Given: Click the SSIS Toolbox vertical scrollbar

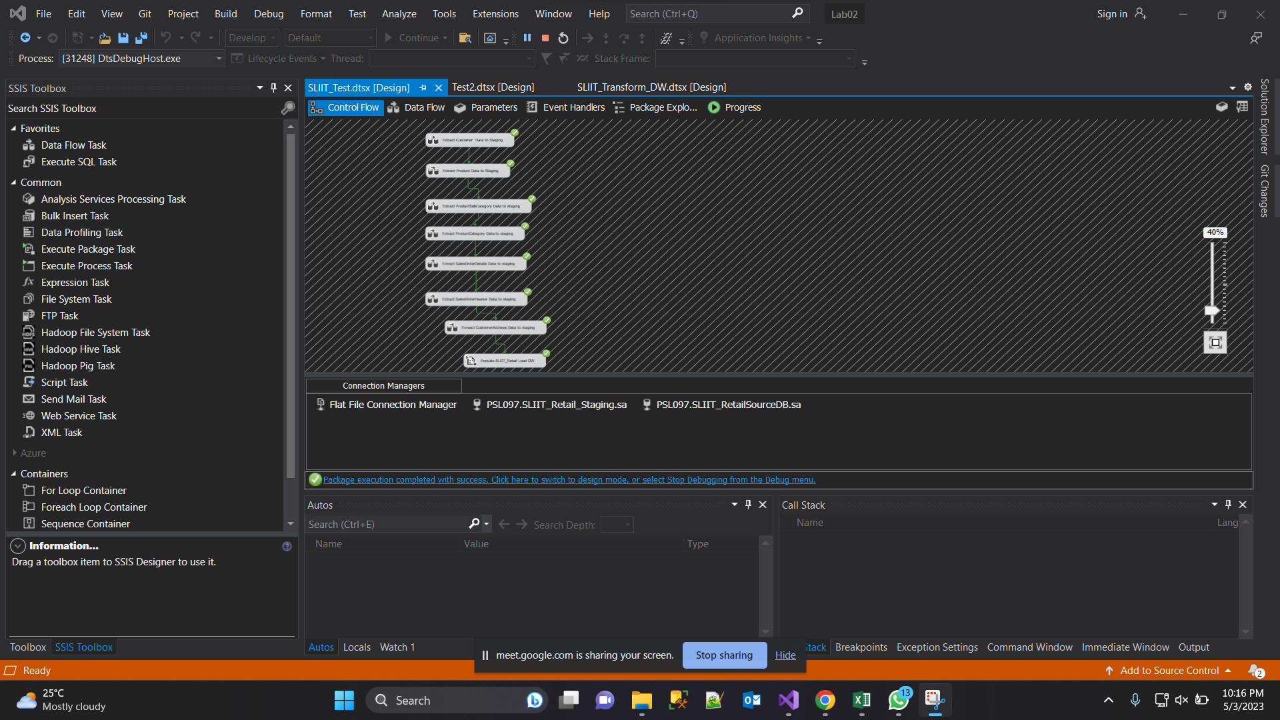Looking at the screenshot, I should [290, 307].
